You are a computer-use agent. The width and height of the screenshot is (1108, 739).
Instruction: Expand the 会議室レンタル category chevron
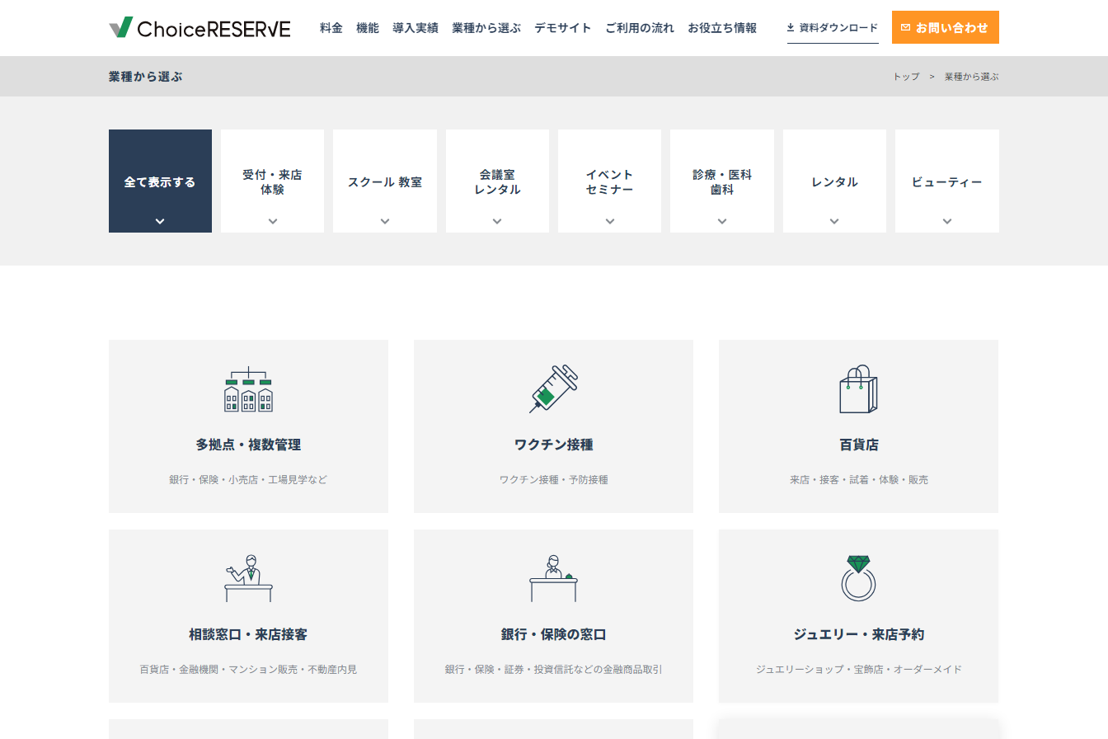(x=497, y=221)
